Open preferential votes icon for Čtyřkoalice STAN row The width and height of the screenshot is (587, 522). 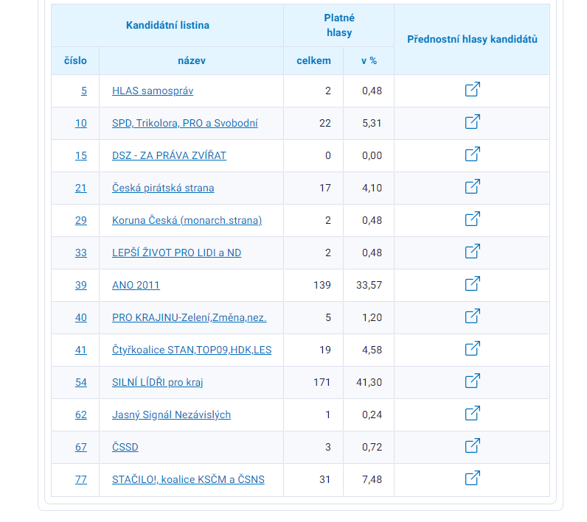click(x=472, y=349)
